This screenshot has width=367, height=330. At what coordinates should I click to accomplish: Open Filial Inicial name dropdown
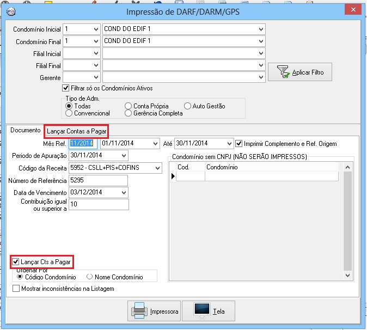[261, 53]
